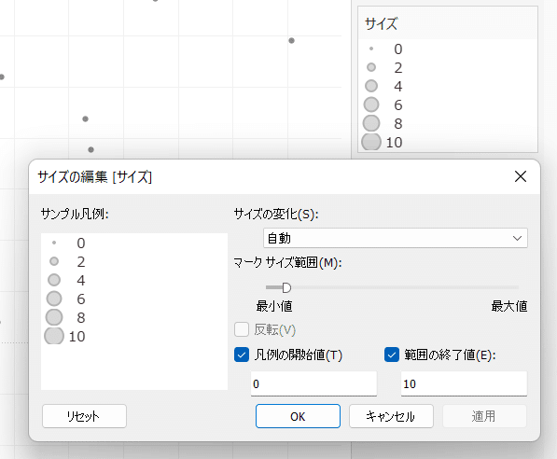
Task: Click the 最小値 label under the slider
Action: point(274,306)
